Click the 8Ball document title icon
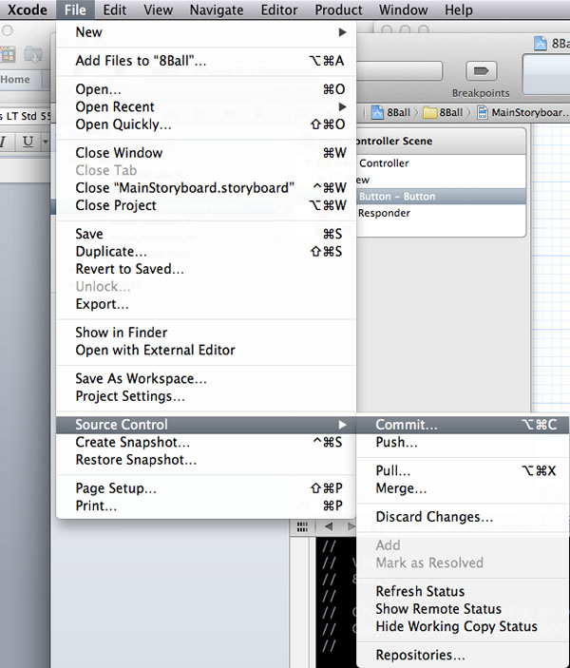 coord(541,43)
